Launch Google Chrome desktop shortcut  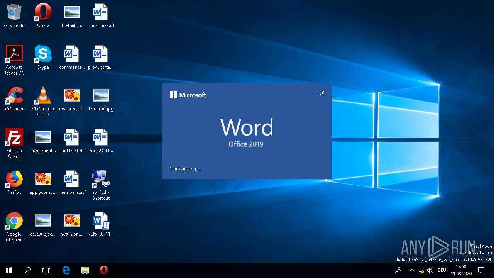pos(14,227)
